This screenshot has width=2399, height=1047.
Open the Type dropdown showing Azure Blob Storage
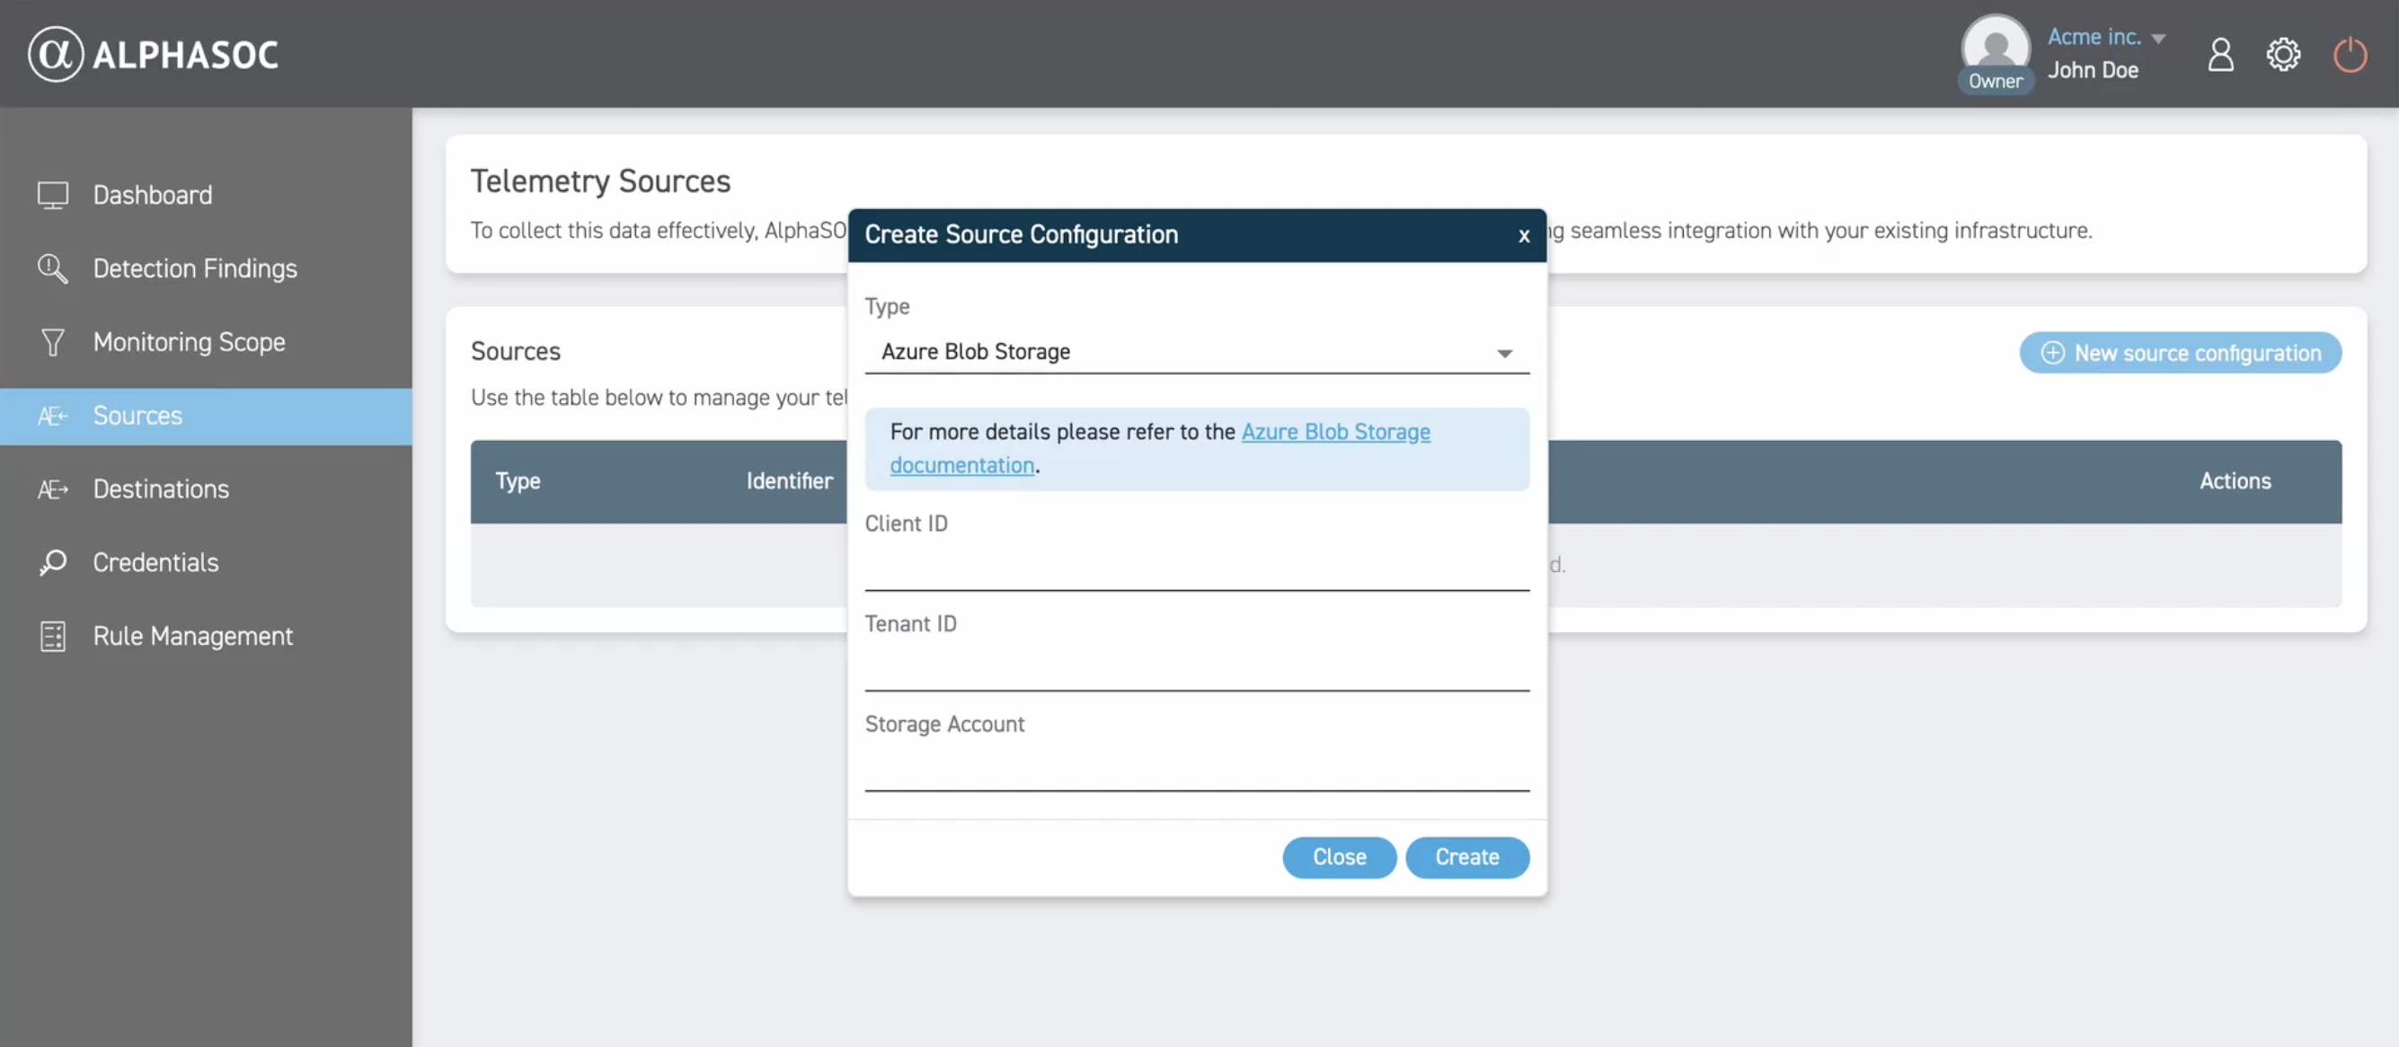click(1196, 352)
